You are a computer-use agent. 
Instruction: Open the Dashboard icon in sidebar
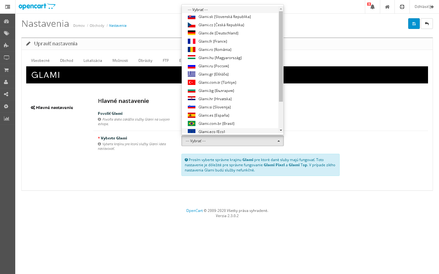pyautogui.click(x=6, y=21)
